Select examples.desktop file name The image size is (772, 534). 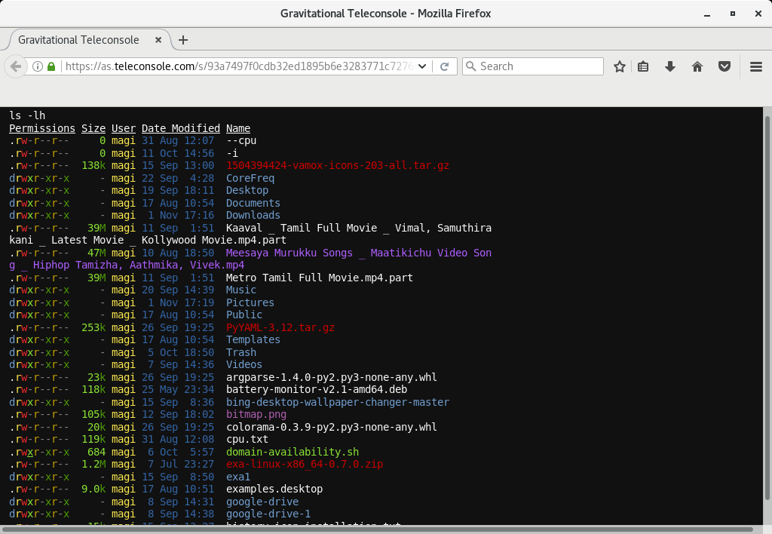tap(274, 489)
